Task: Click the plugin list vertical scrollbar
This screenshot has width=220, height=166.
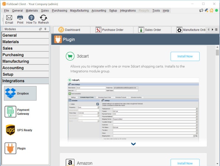Action: click(217, 105)
